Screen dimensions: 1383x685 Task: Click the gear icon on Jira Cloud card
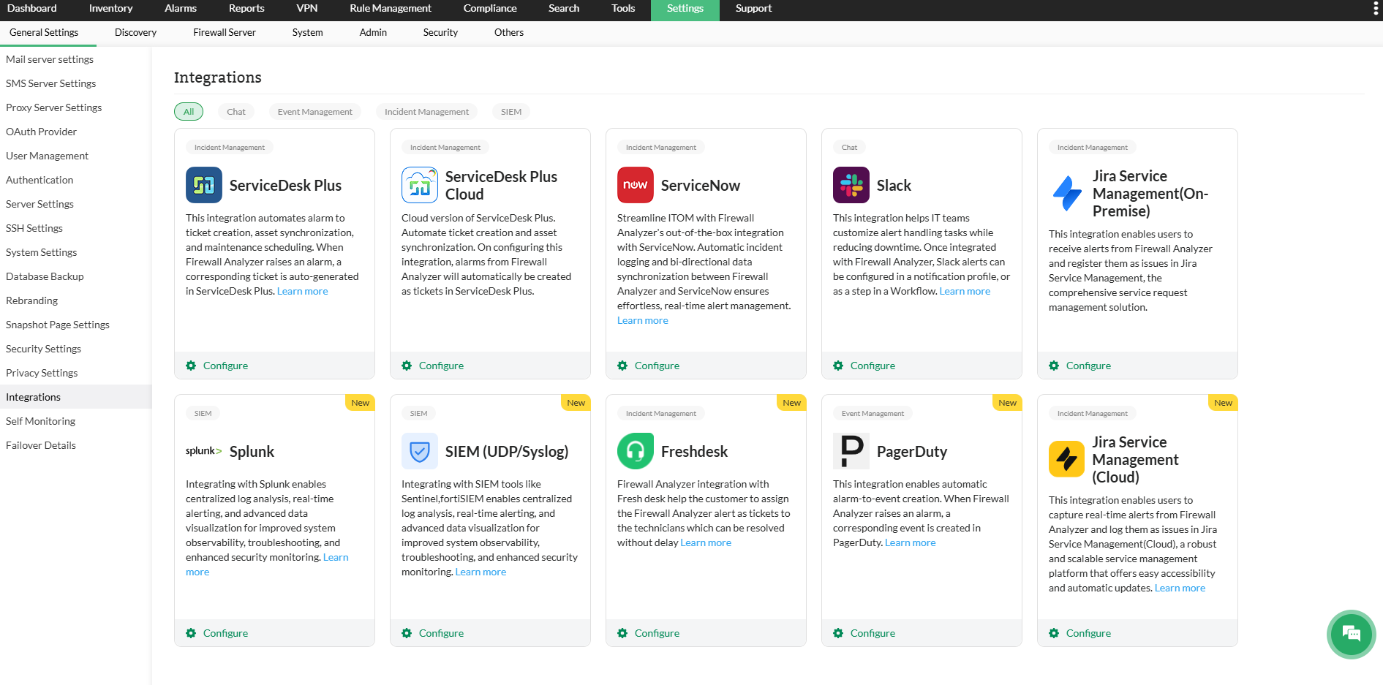(x=1054, y=633)
